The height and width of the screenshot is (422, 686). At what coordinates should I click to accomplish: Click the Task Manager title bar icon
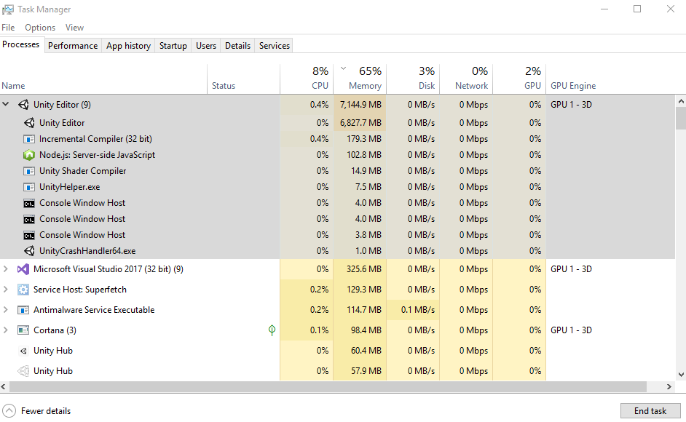(9, 9)
